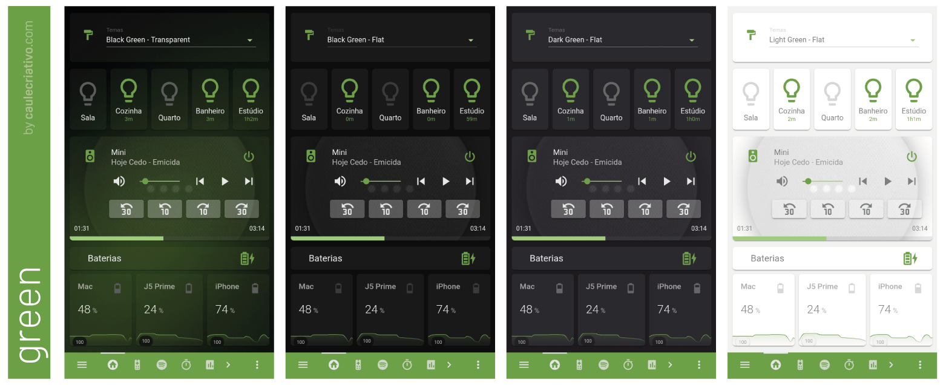Open three-dot overflow menu in Light Green panel footer
This screenshot has width=946, height=385.
coord(920,365)
